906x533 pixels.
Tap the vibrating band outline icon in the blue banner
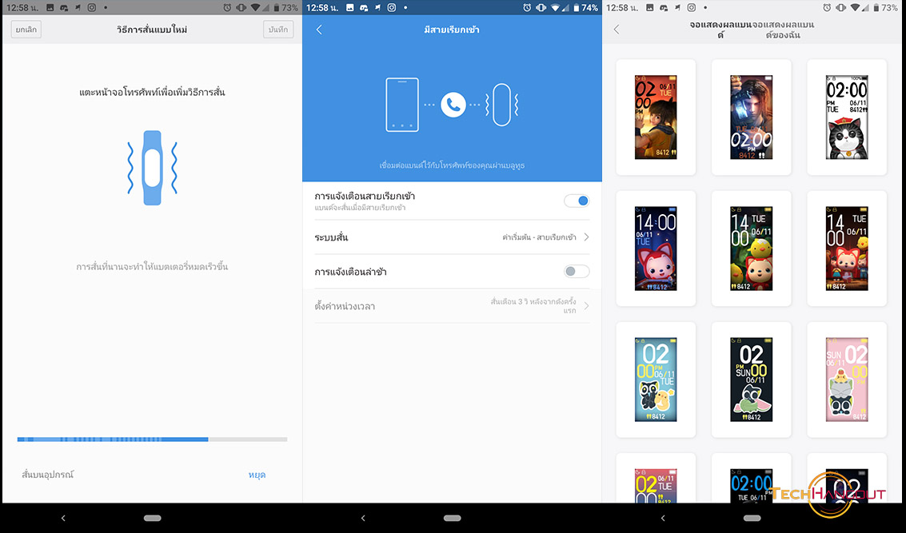tap(501, 105)
